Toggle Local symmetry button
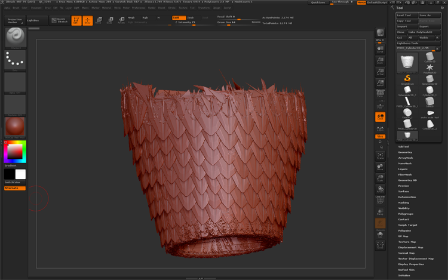Image resolution: width=448 pixels, height=280 pixels. [380, 117]
